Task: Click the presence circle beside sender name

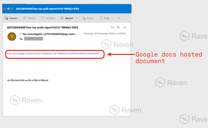Action: [20, 34]
